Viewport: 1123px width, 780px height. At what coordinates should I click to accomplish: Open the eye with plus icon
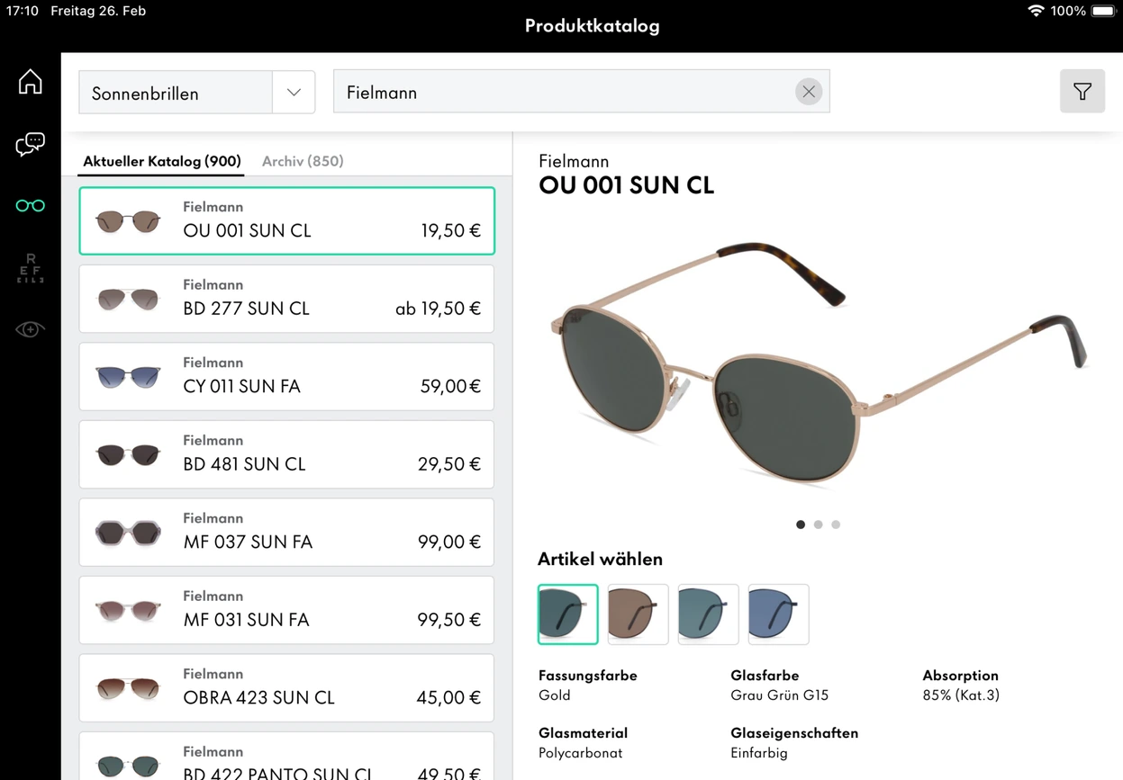(30, 330)
